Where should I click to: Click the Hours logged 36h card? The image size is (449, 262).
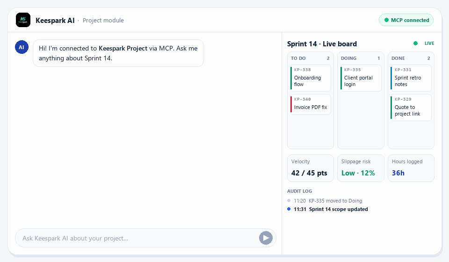(411, 168)
